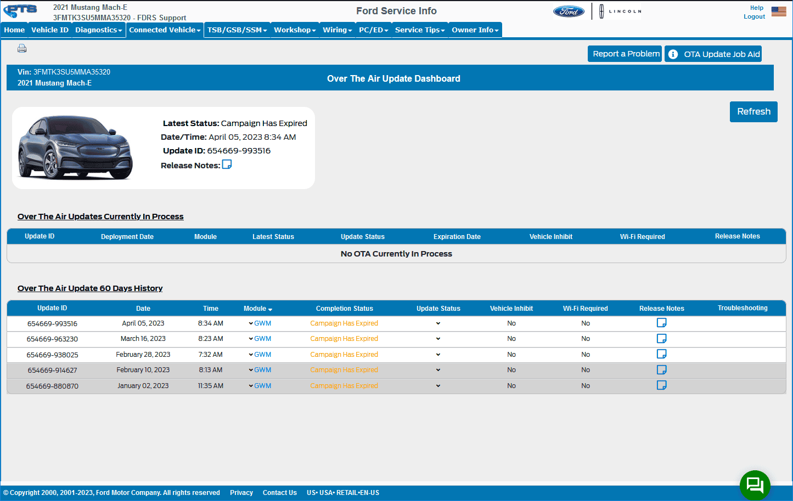Open release notes for update 654669-938025
Image resolution: width=793 pixels, height=501 pixels.
[661, 354]
